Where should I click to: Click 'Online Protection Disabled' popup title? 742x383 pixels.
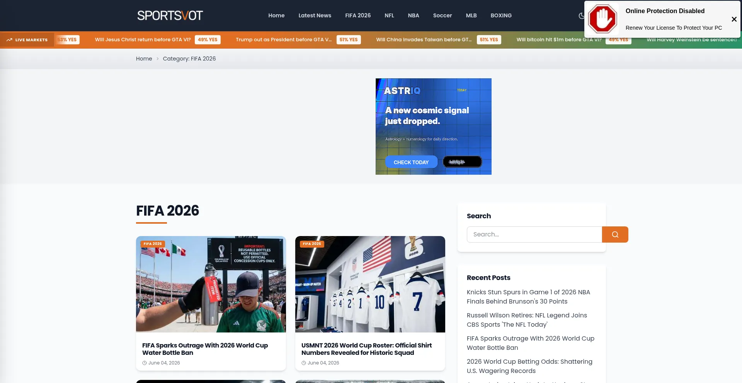click(x=665, y=11)
